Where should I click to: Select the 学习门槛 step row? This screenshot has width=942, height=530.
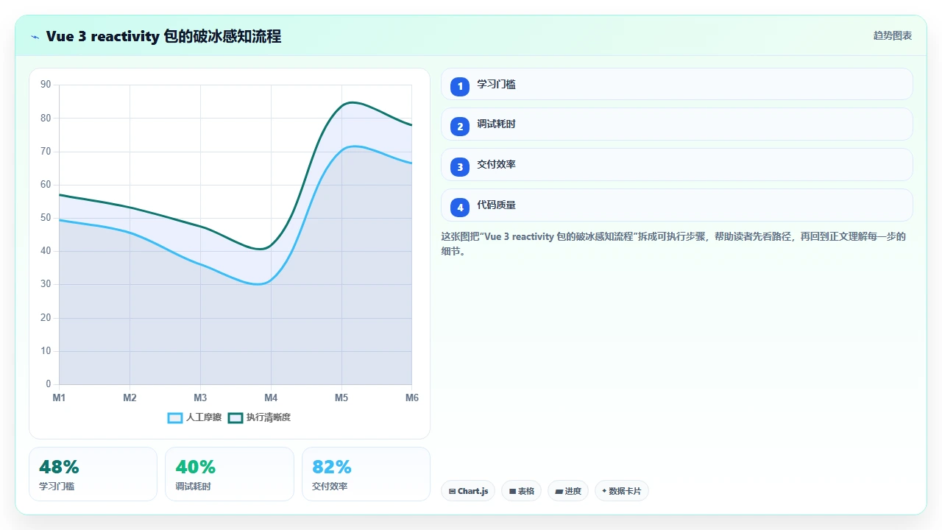tap(676, 84)
